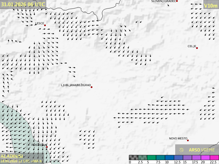Viewport: 219px width, 164px height.
Task: Click the red Novo Mesto station marker
Action: [188, 140]
